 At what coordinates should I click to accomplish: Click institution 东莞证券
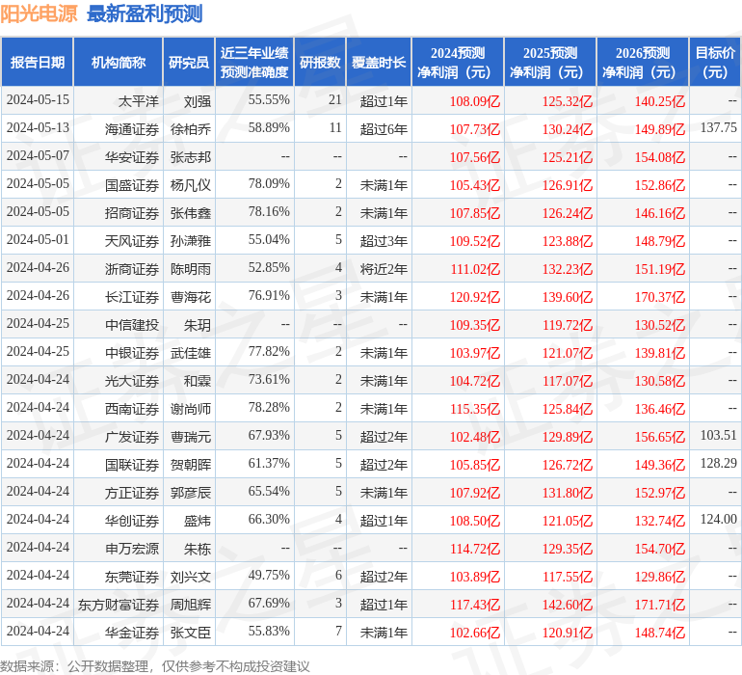[132, 577]
